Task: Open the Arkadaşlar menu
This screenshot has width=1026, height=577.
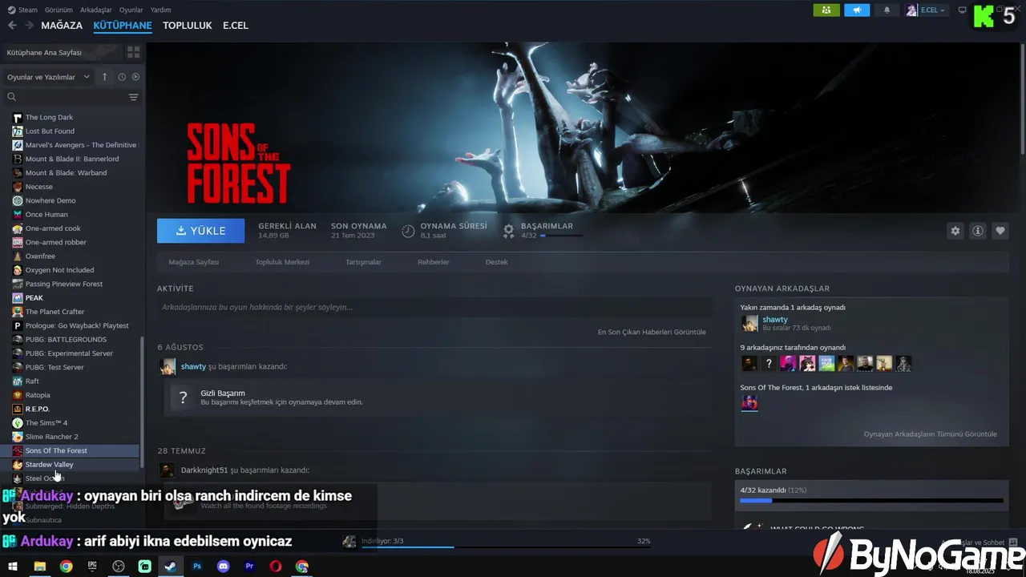Action: point(96,10)
